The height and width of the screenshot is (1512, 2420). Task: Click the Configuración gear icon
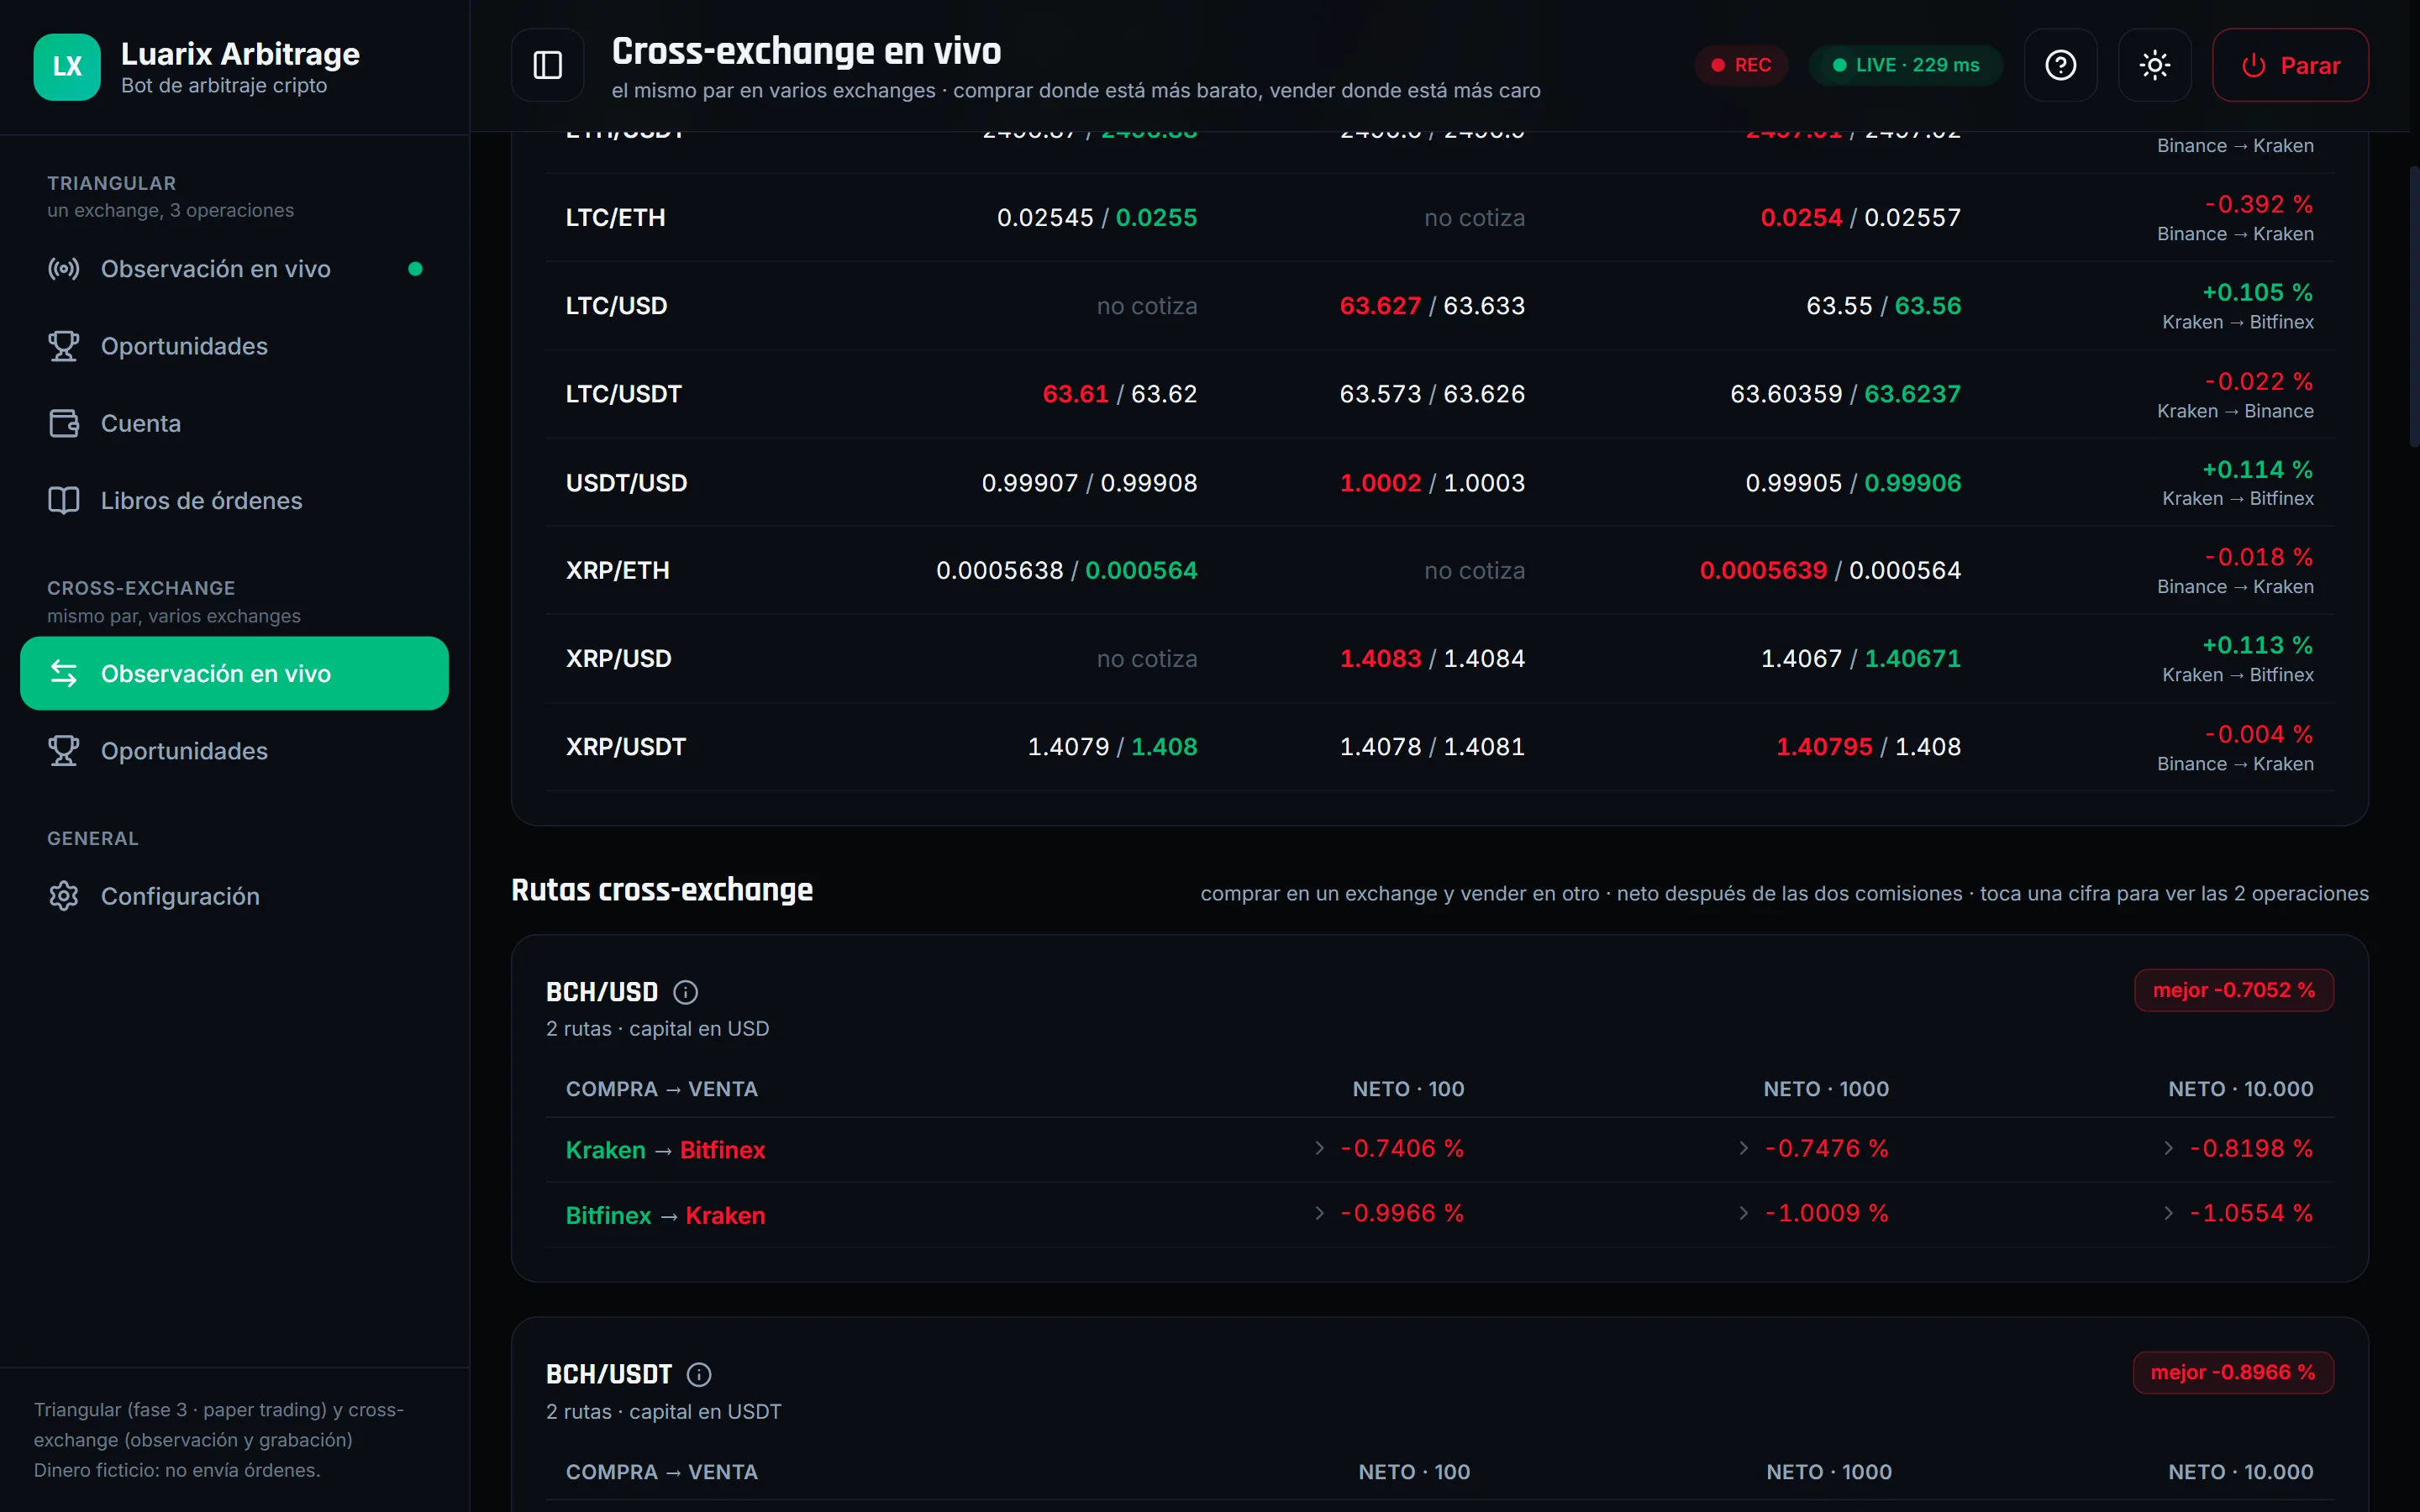(64, 896)
